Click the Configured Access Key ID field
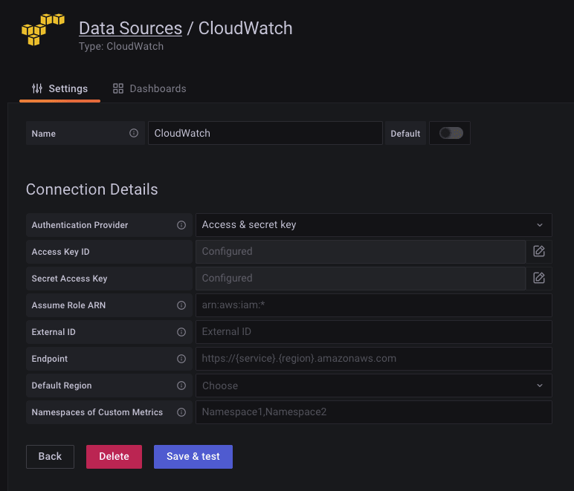Image resolution: width=574 pixels, height=491 pixels. click(361, 252)
